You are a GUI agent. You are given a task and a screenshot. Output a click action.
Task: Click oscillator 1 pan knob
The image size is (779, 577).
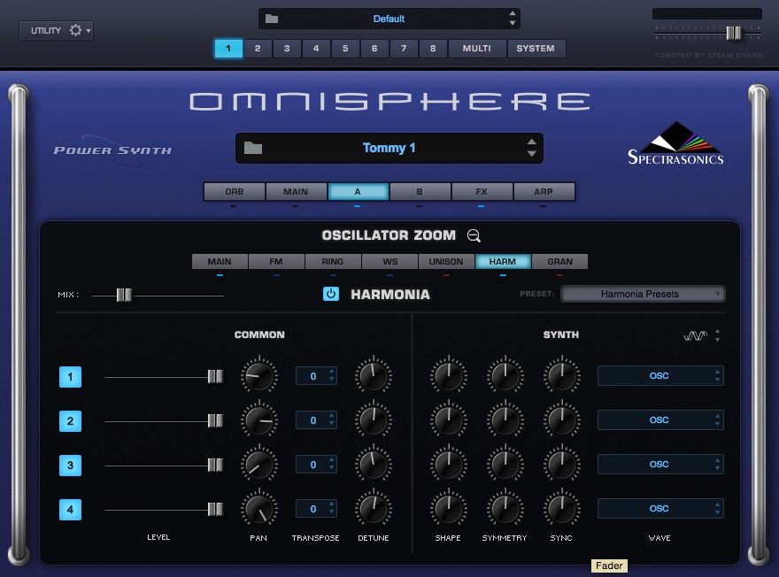(x=259, y=376)
